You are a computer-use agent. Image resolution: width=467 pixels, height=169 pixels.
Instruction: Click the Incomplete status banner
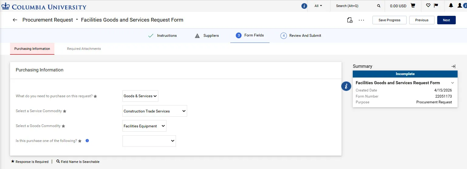click(x=405, y=74)
